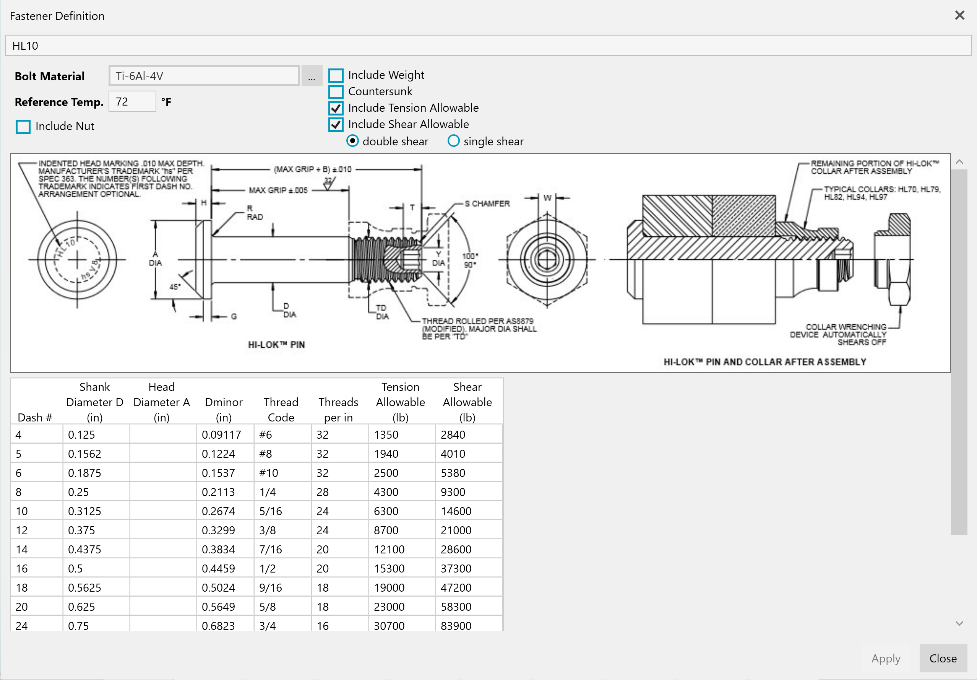This screenshot has width=977, height=680.
Task: Click the Bolt Material field showing Ti-6Al-4V
Action: 204,76
